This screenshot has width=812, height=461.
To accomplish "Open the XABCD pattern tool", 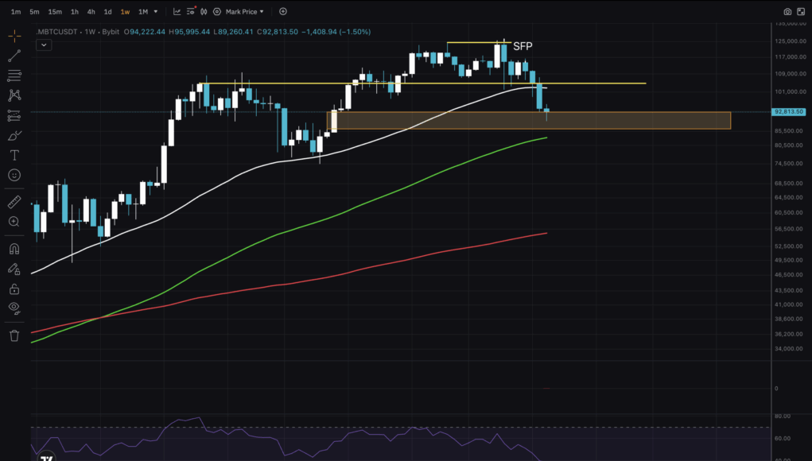I will coord(14,95).
